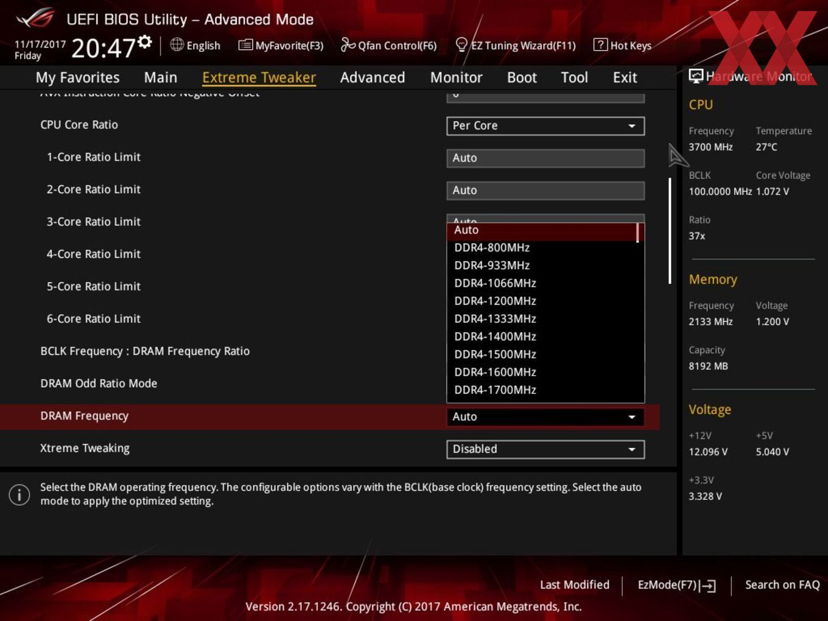
Task: Select the 6-Core Ratio Limit row
Action: (93, 318)
